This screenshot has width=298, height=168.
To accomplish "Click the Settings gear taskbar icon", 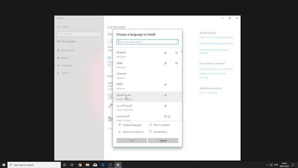I will coord(118,165).
